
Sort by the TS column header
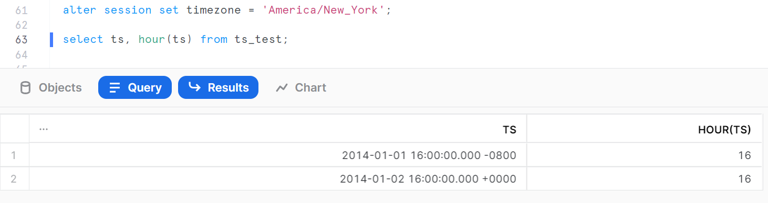[x=510, y=129]
